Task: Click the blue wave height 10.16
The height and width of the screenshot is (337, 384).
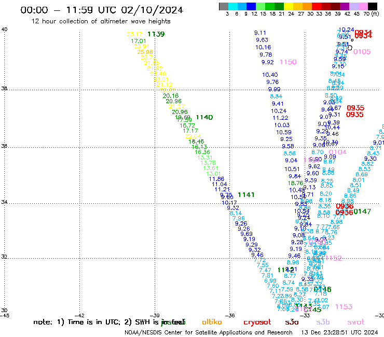Action: pos(263,47)
